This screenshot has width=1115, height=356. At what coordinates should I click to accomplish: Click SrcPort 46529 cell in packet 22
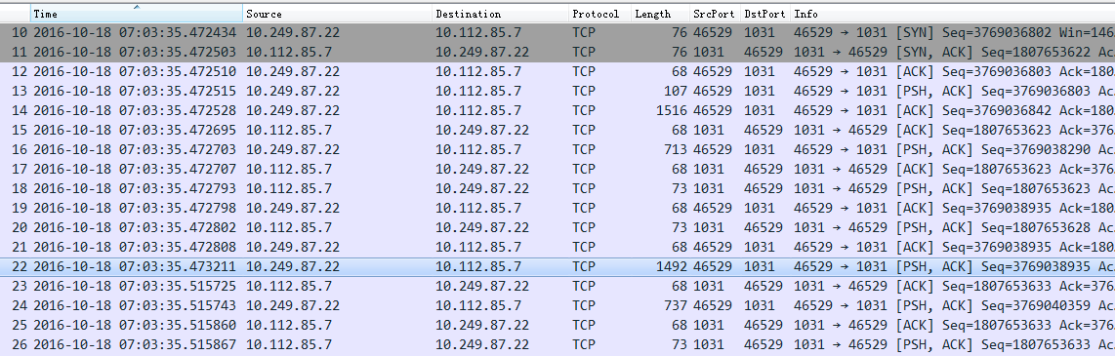tap(713, 267)
